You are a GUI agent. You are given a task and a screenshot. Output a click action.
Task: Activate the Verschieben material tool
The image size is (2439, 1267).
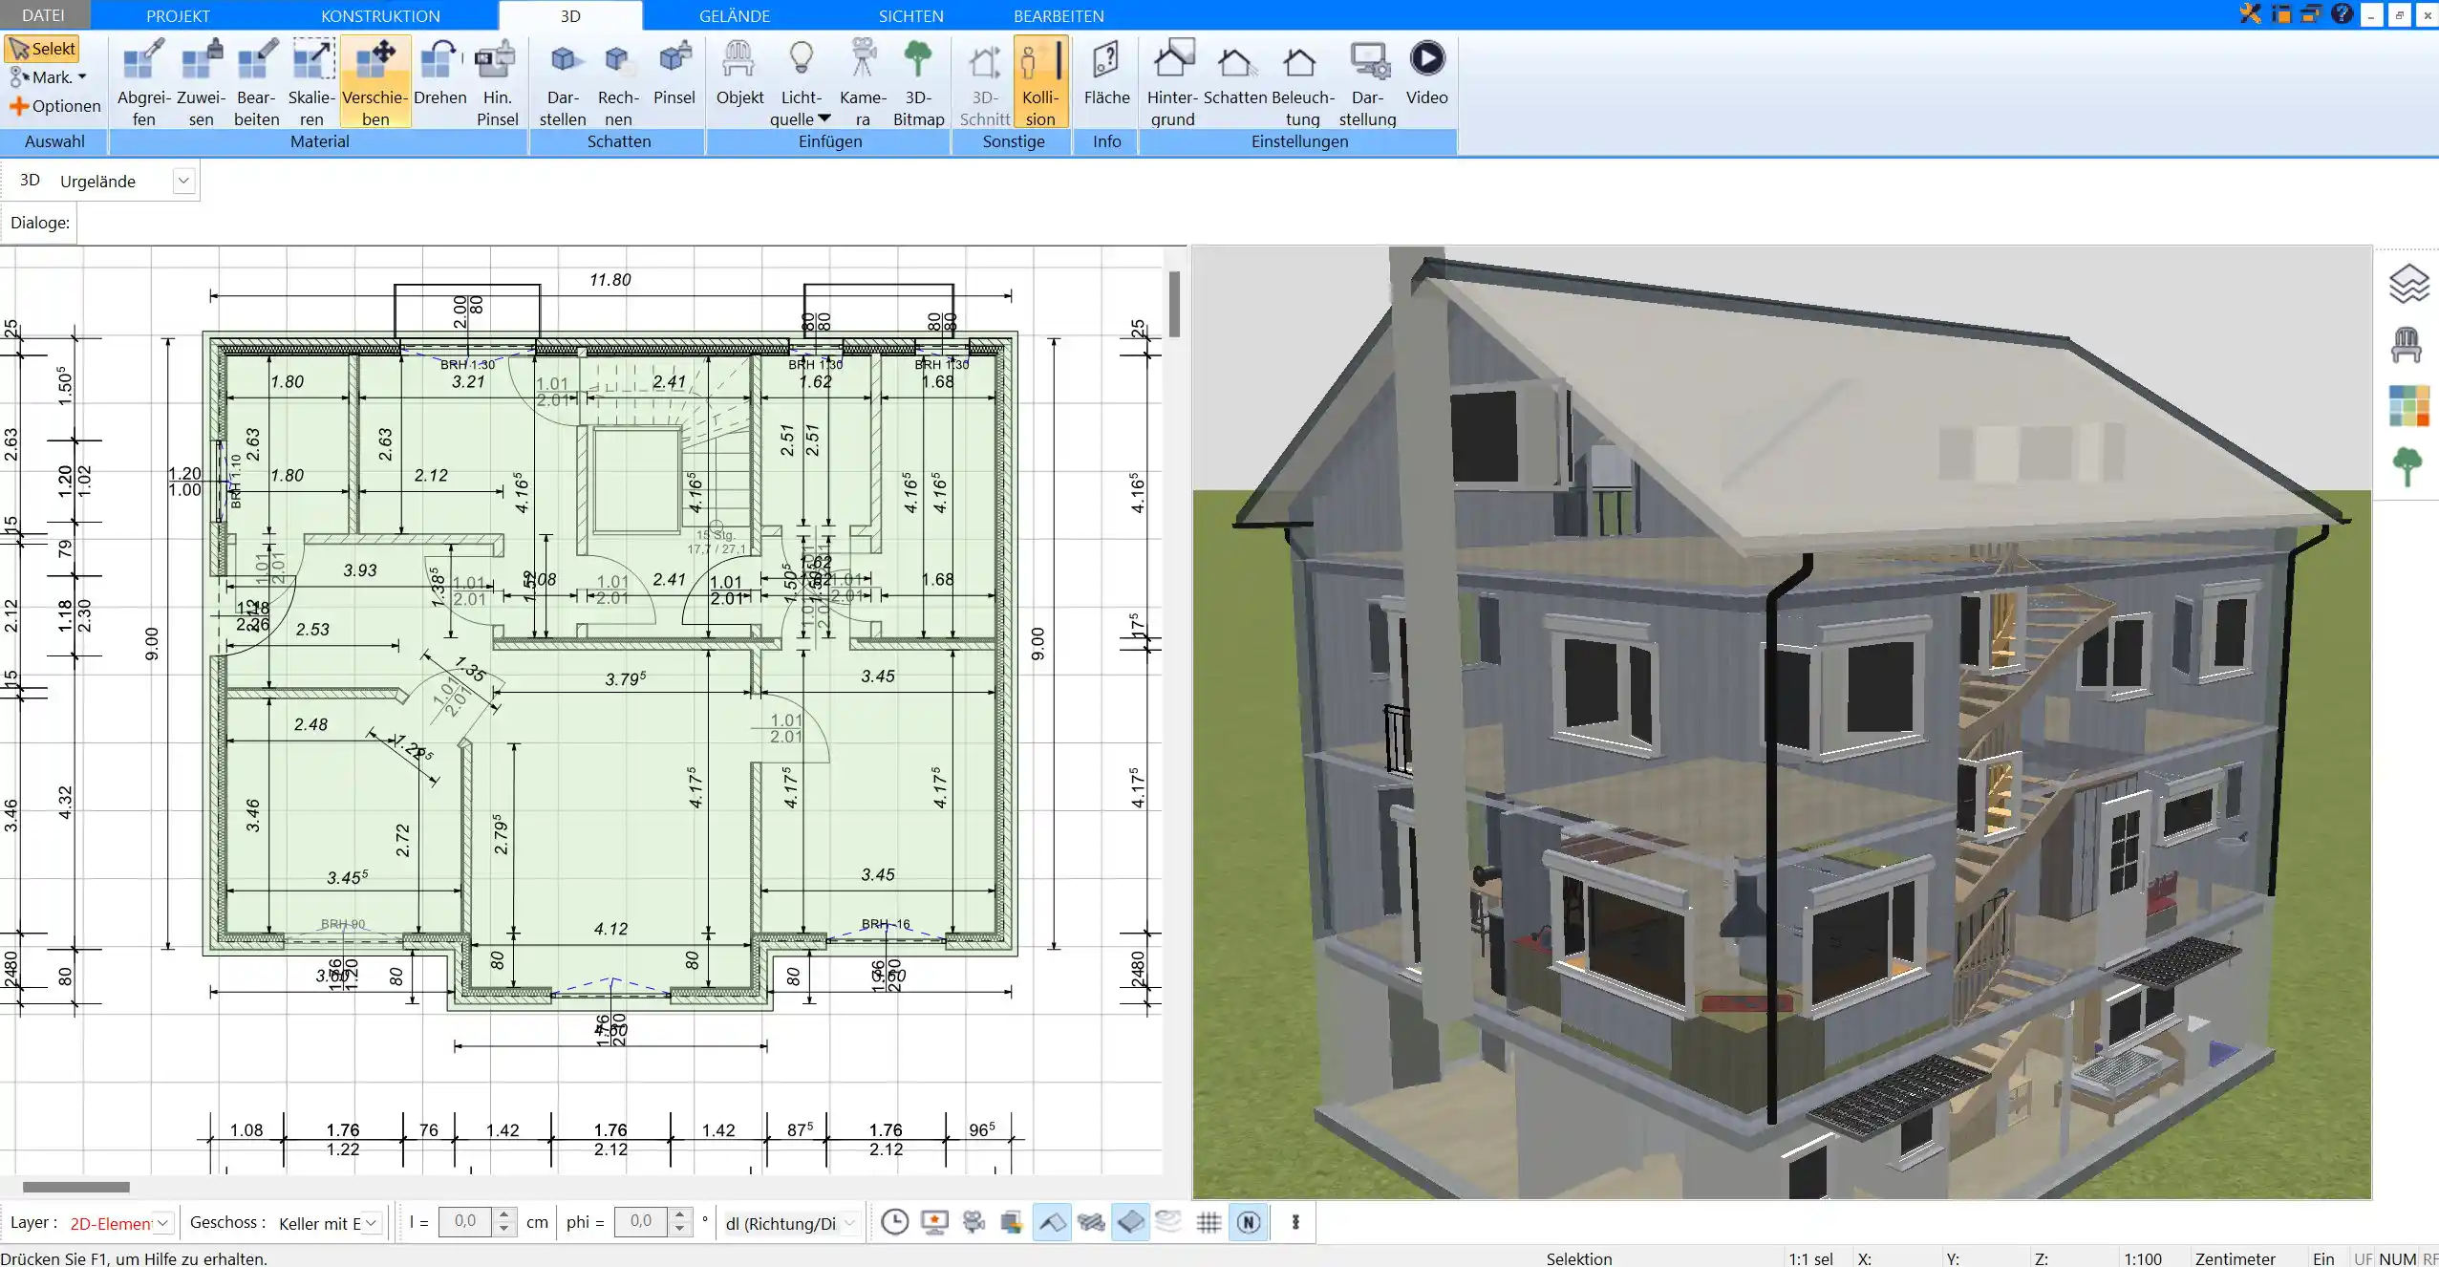click(375, 82)
